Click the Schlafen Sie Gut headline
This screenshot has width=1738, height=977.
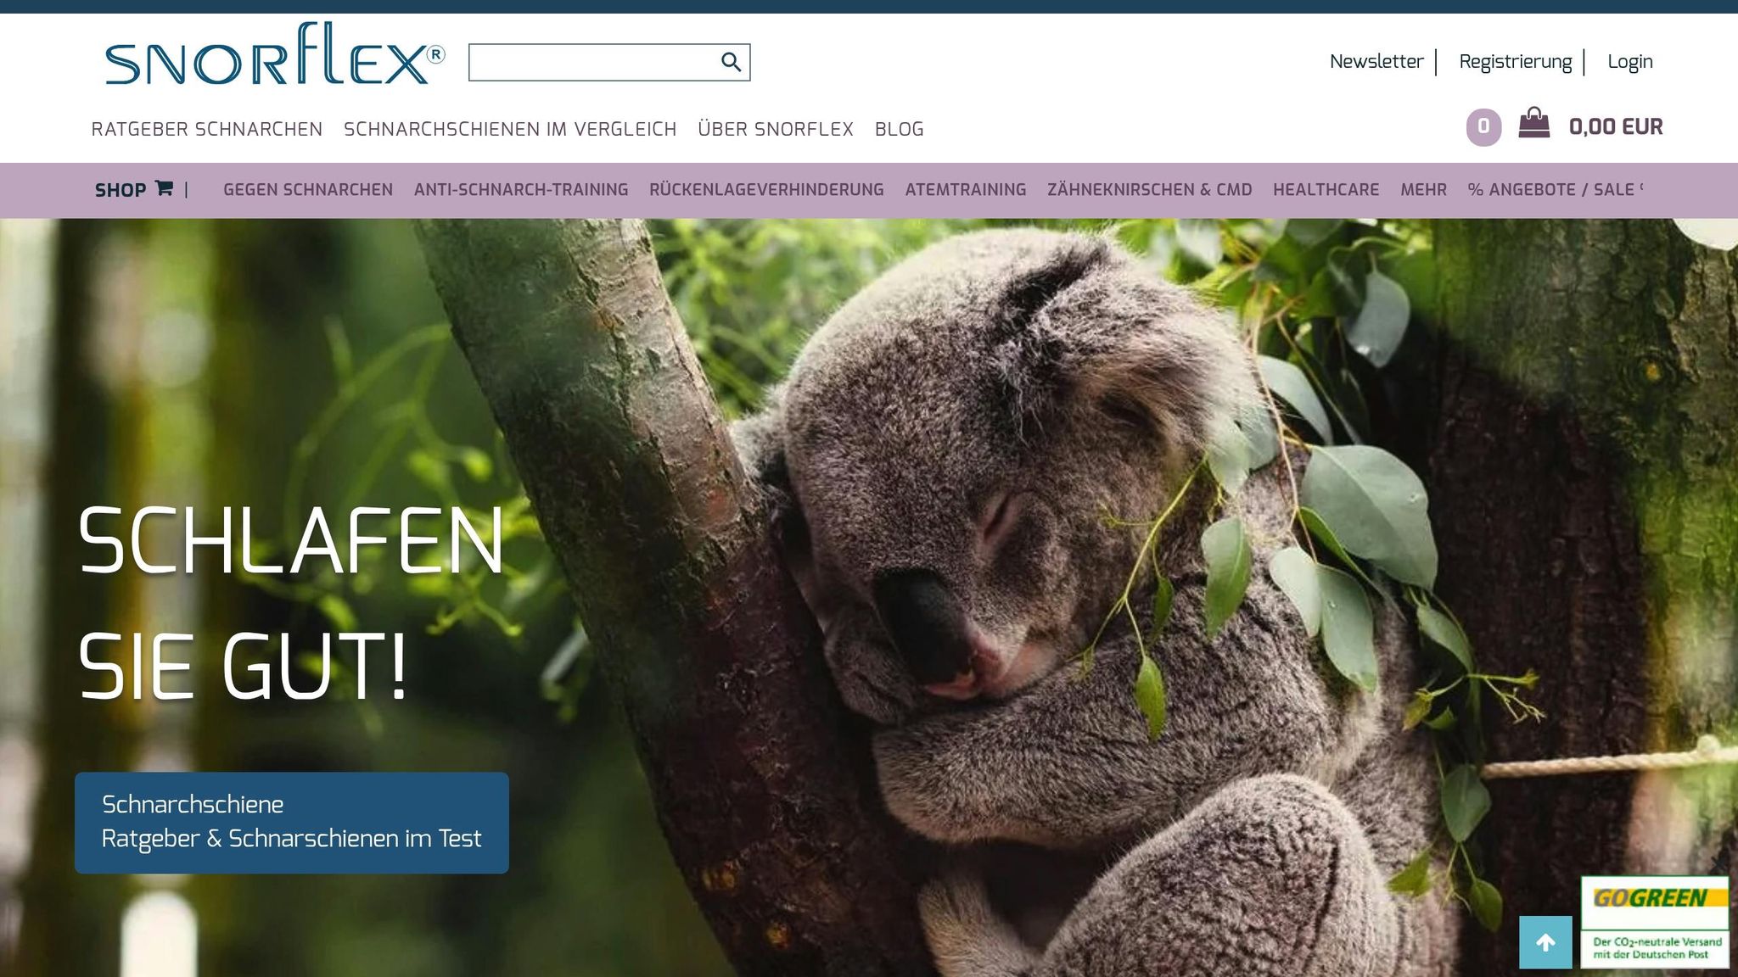pos(290,603)
